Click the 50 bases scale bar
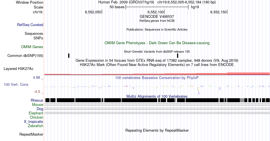 157,7
